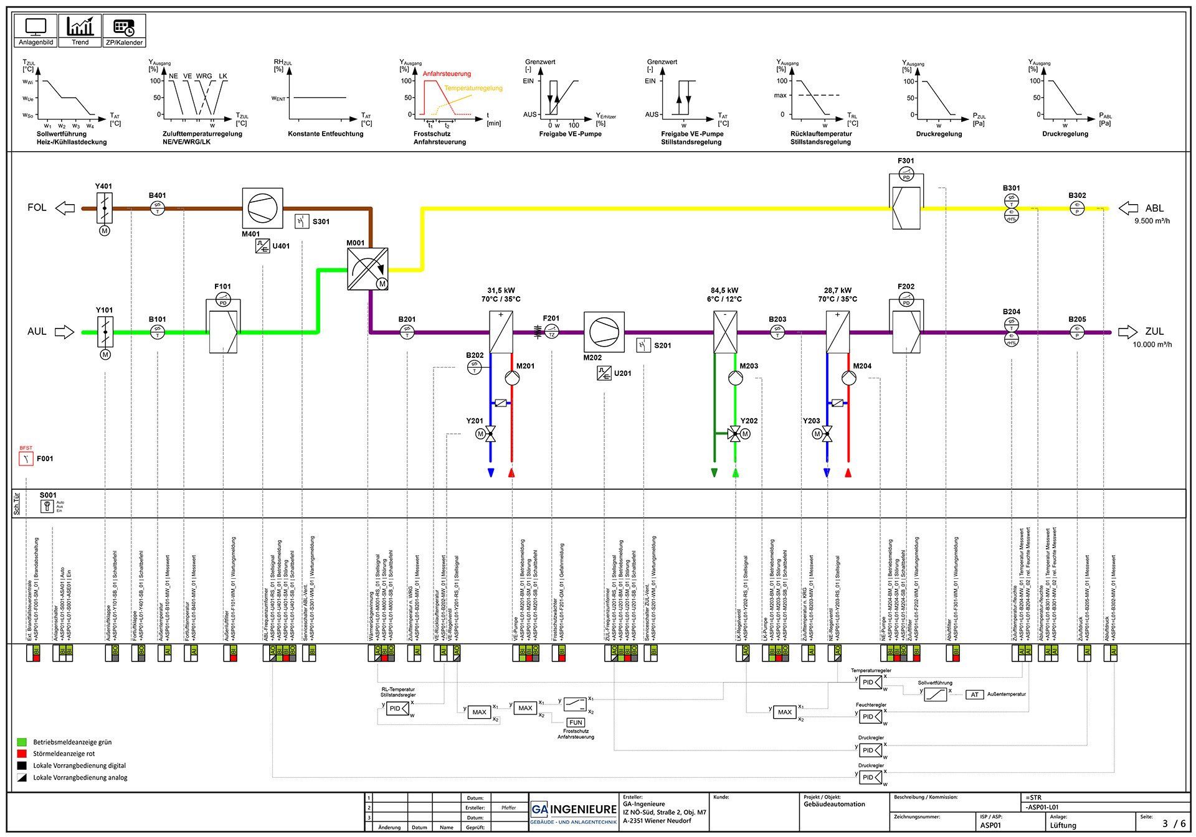Click the green Betriebsmeldeanzeige legend swatch
Image resolution: width=1196 pixels, height=837 pixels.
tap(22, 742)
